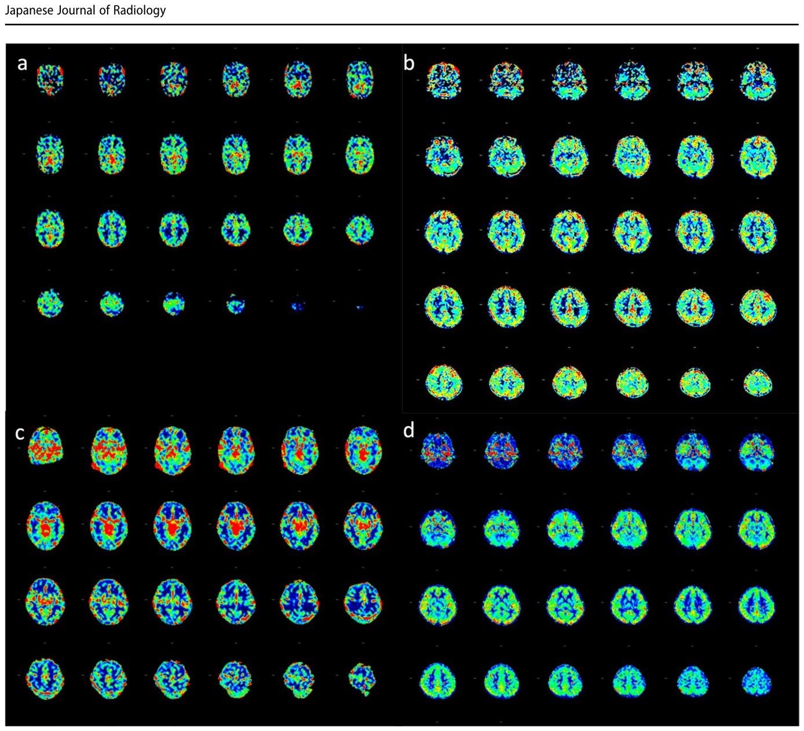Select last bottom-row slice in panel c
The image size is (804, 731).
(x=363, y=679)
